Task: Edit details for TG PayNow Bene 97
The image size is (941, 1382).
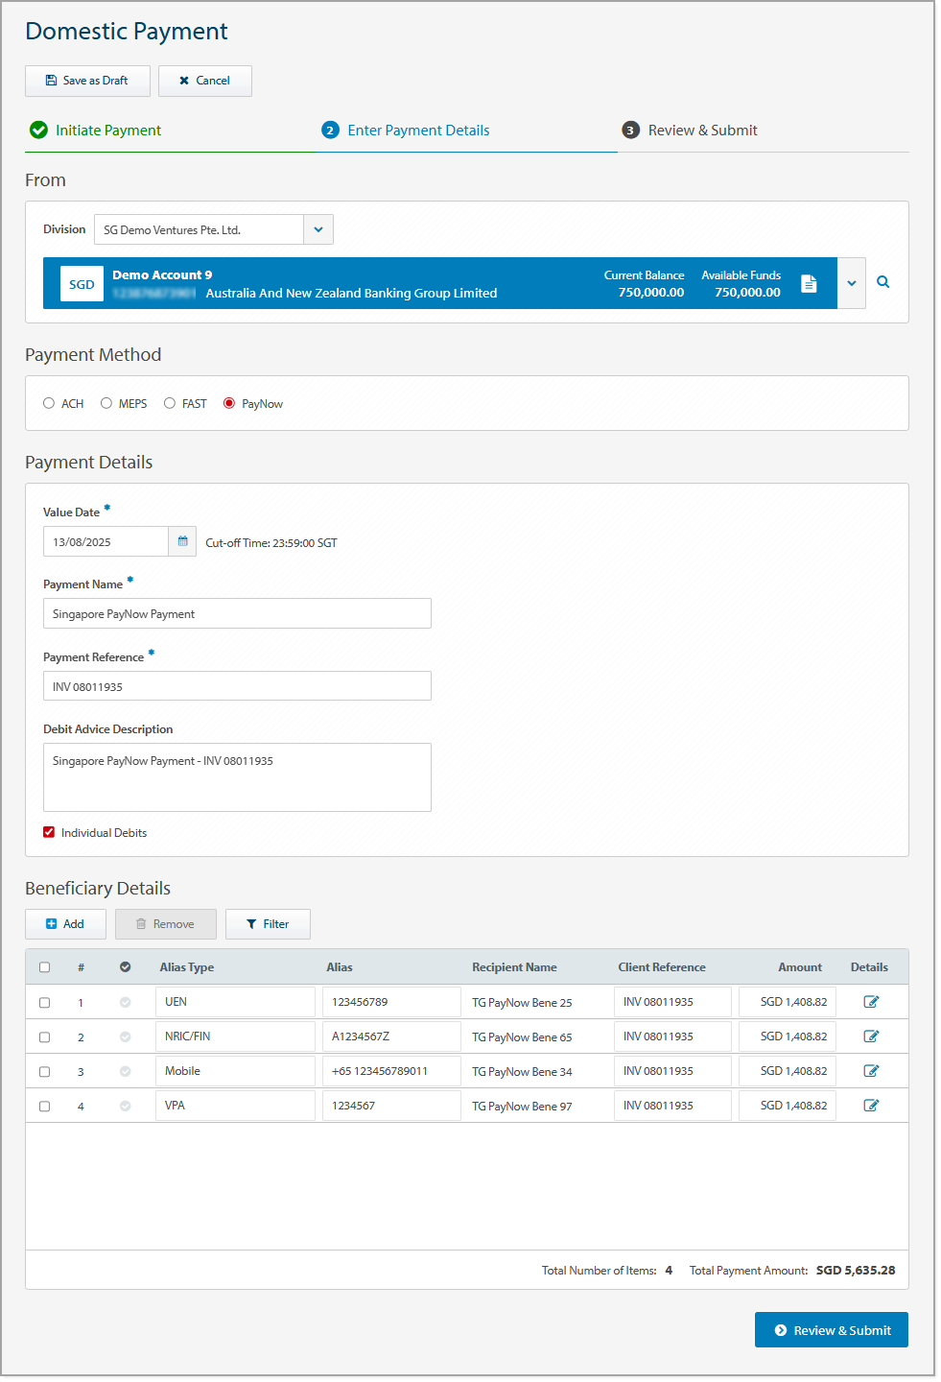Action: click(x=871, y=1105)
